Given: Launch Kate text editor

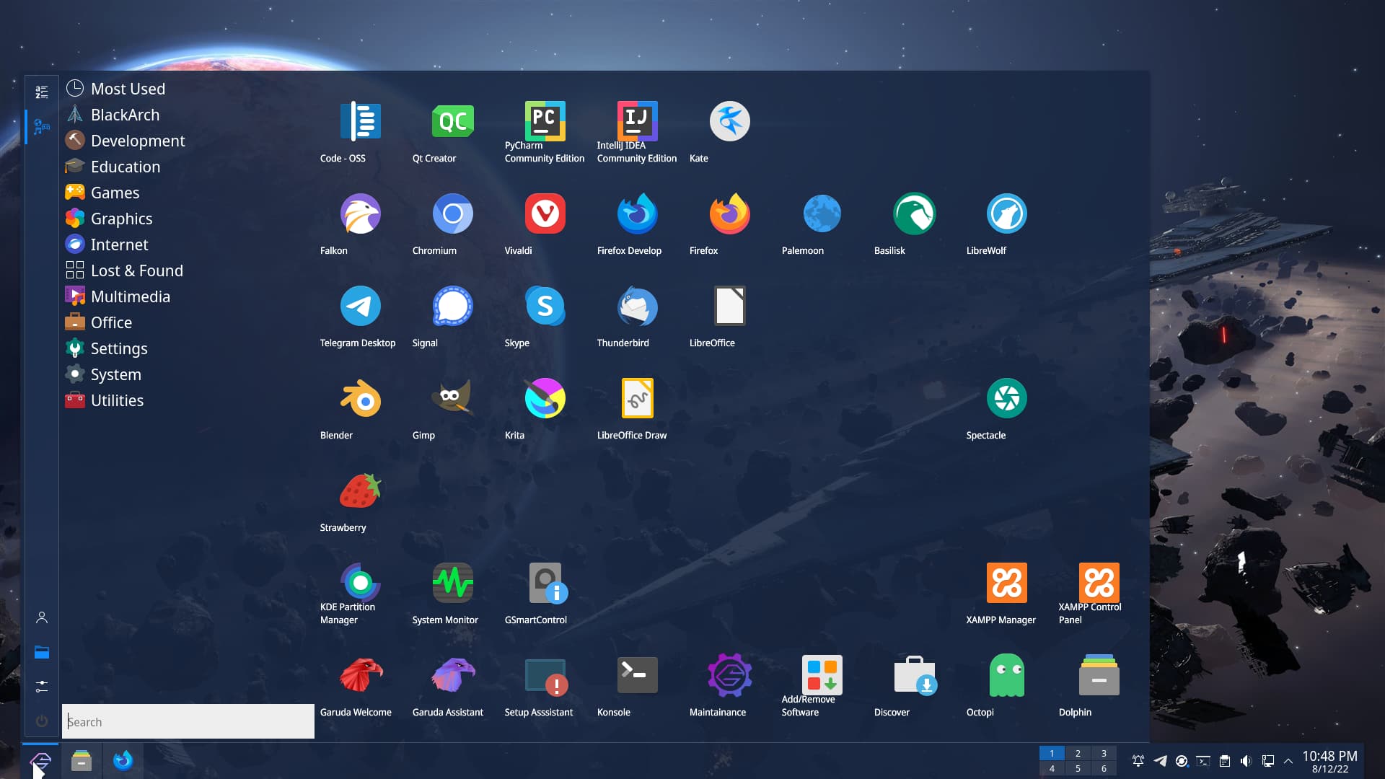Looking at the screenshot, I should click(729, 121).
